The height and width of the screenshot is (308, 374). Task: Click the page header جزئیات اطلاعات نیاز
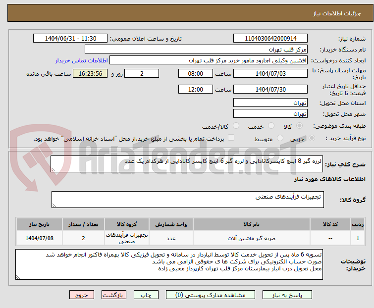(336, 13)
